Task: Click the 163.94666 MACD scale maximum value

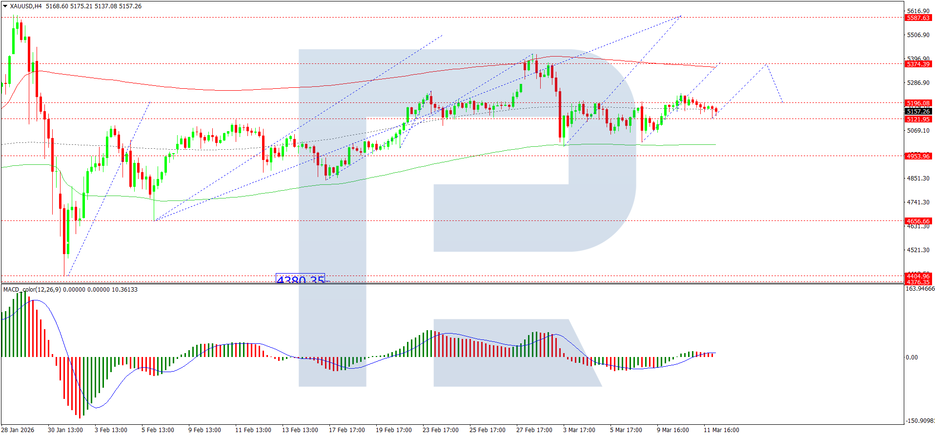Action: [x=920, y=289]
